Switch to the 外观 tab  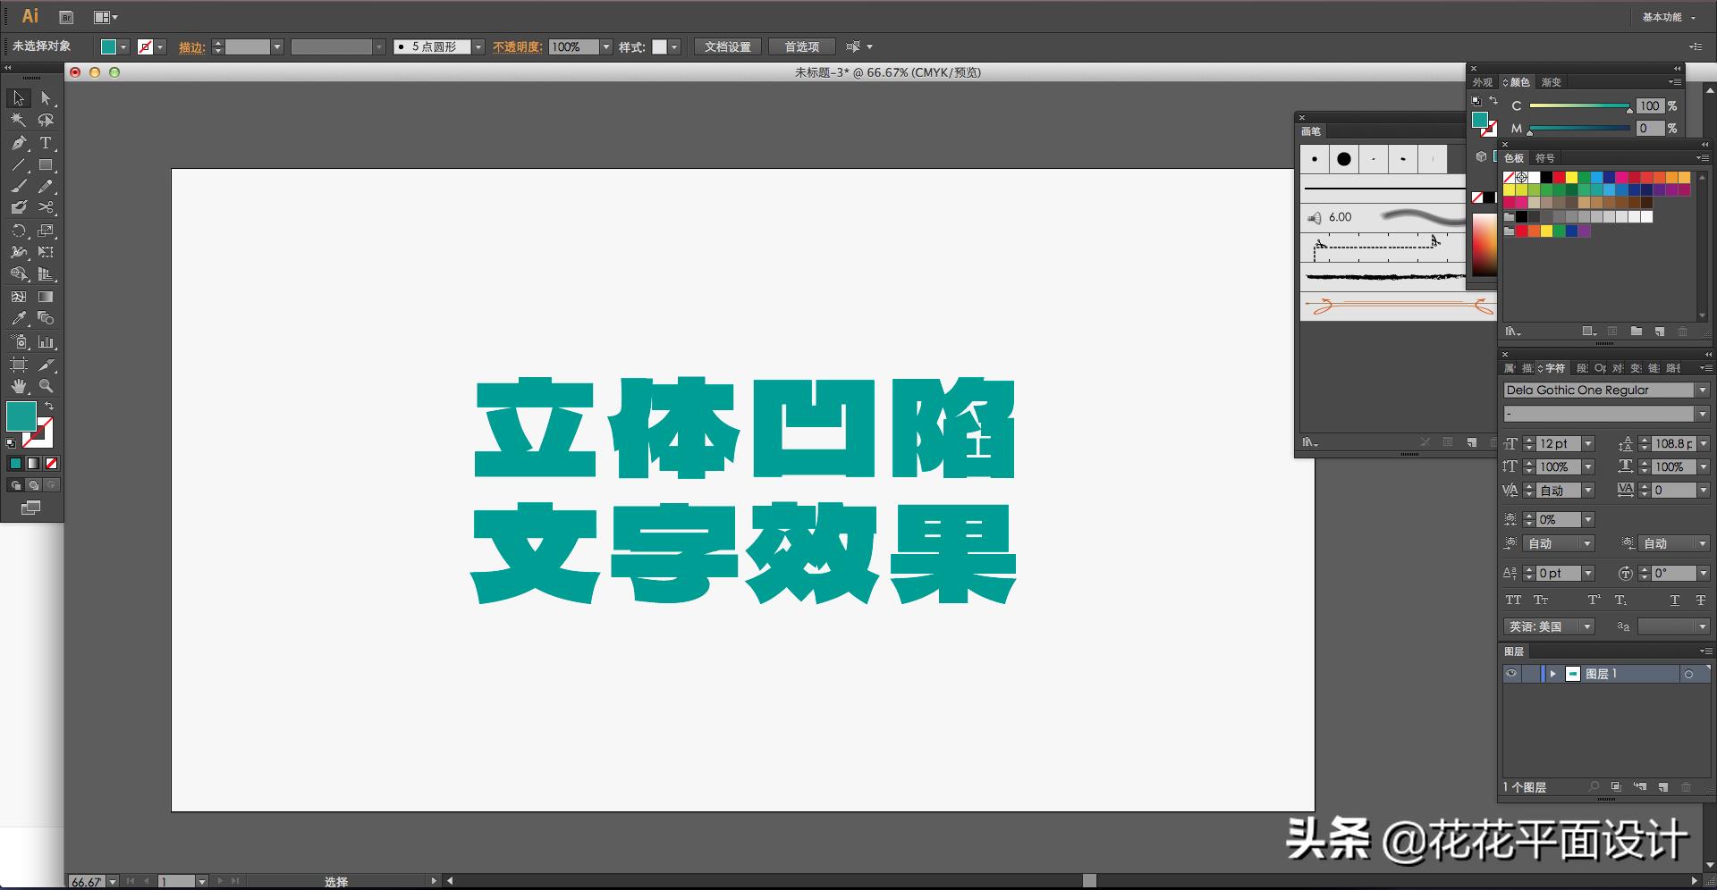point(1483,82)
